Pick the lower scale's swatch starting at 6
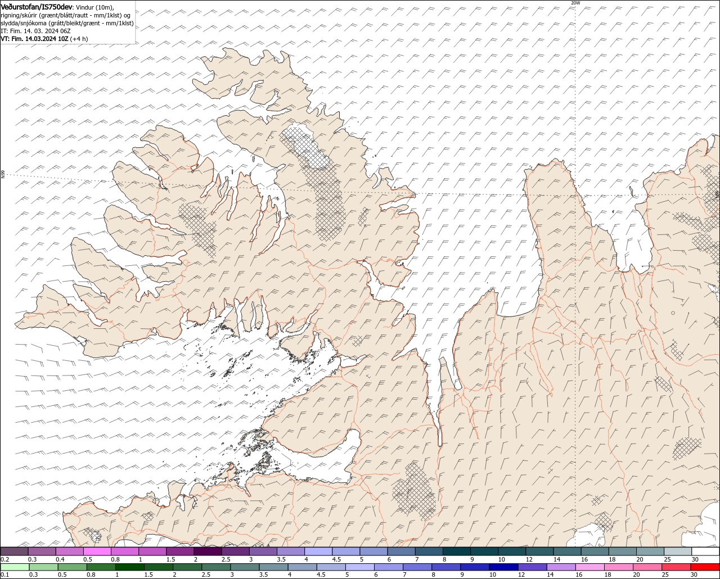The width and height of the screenshot is (720, 579). (389, 567)
